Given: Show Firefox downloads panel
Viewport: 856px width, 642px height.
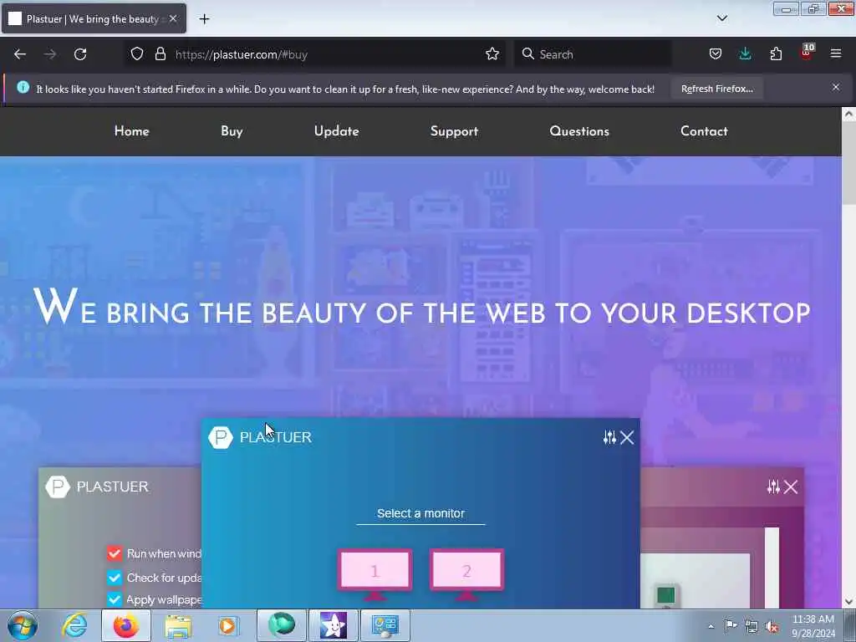Looking at the screenshot, I should [x=745, y=54].
